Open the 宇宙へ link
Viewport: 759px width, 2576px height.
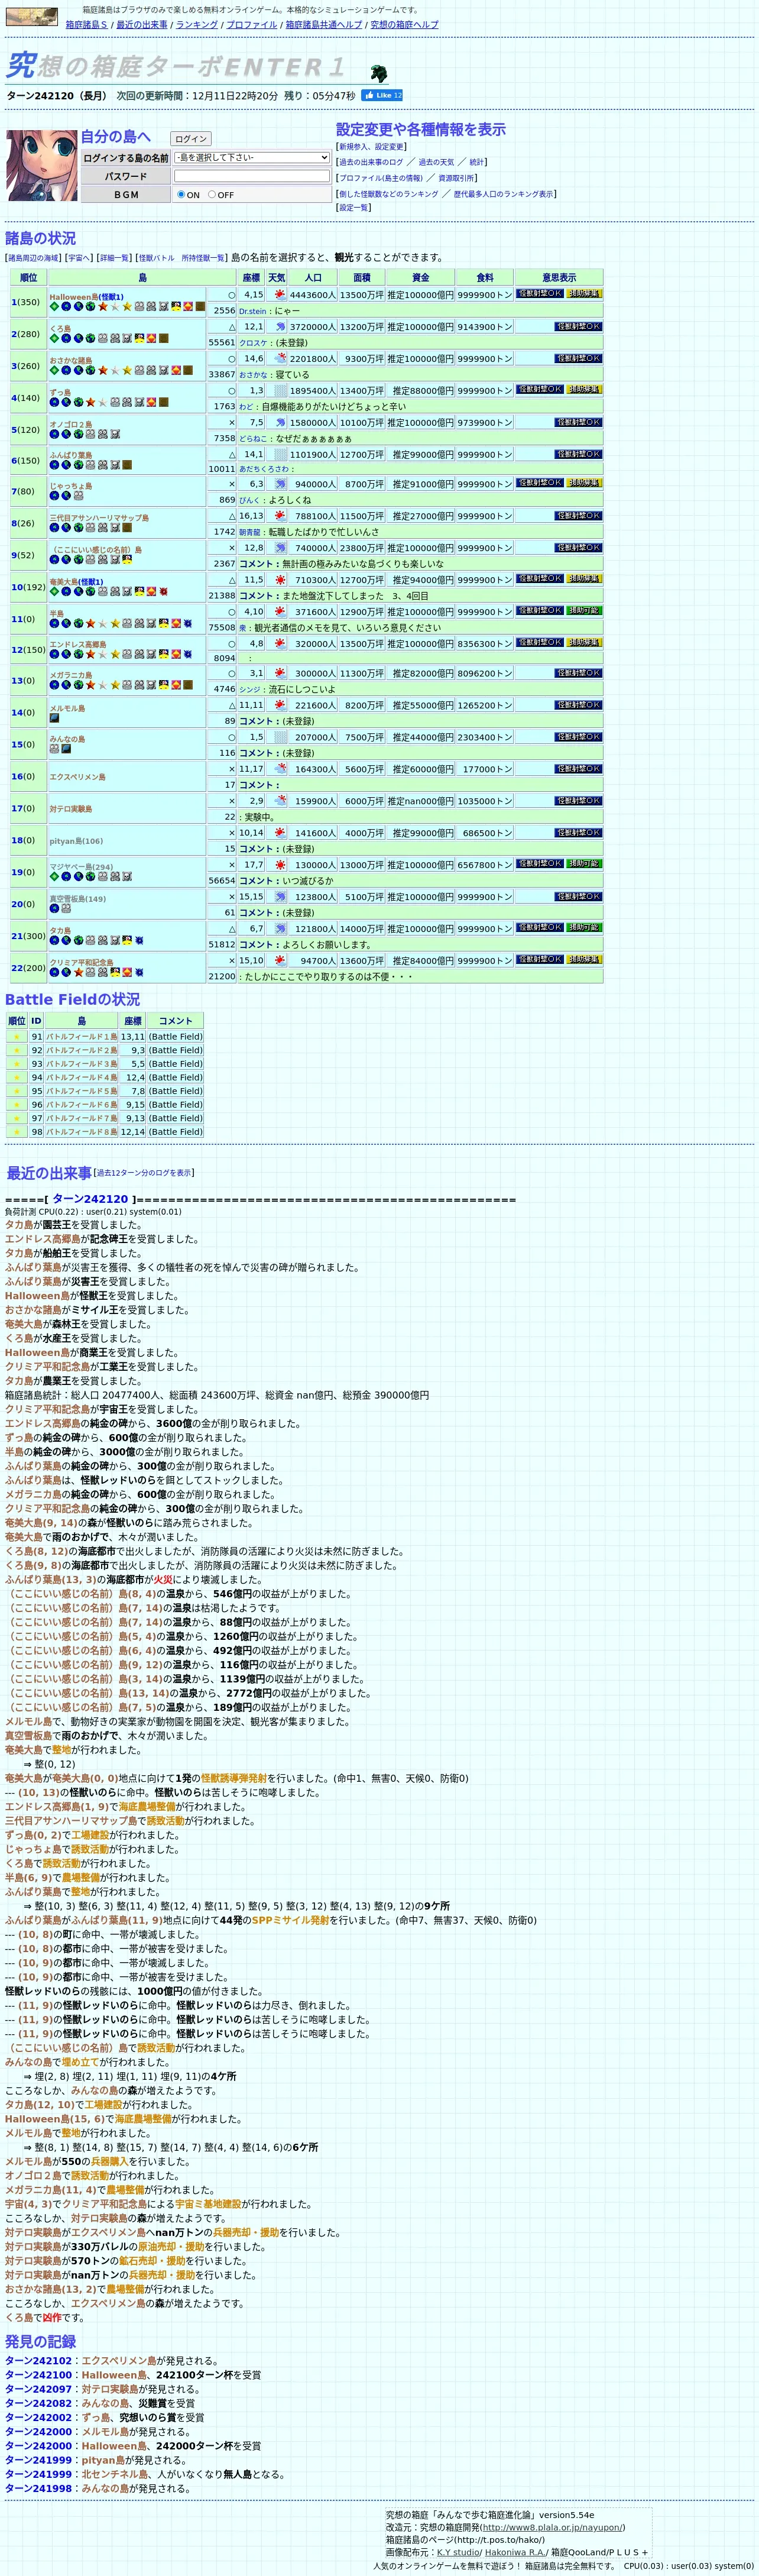pos(79,258)
